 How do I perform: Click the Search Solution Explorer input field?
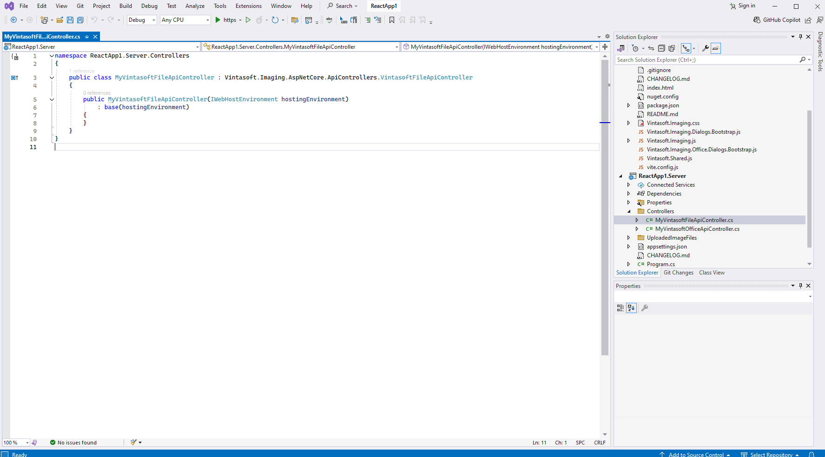click(x=706, y=60)
